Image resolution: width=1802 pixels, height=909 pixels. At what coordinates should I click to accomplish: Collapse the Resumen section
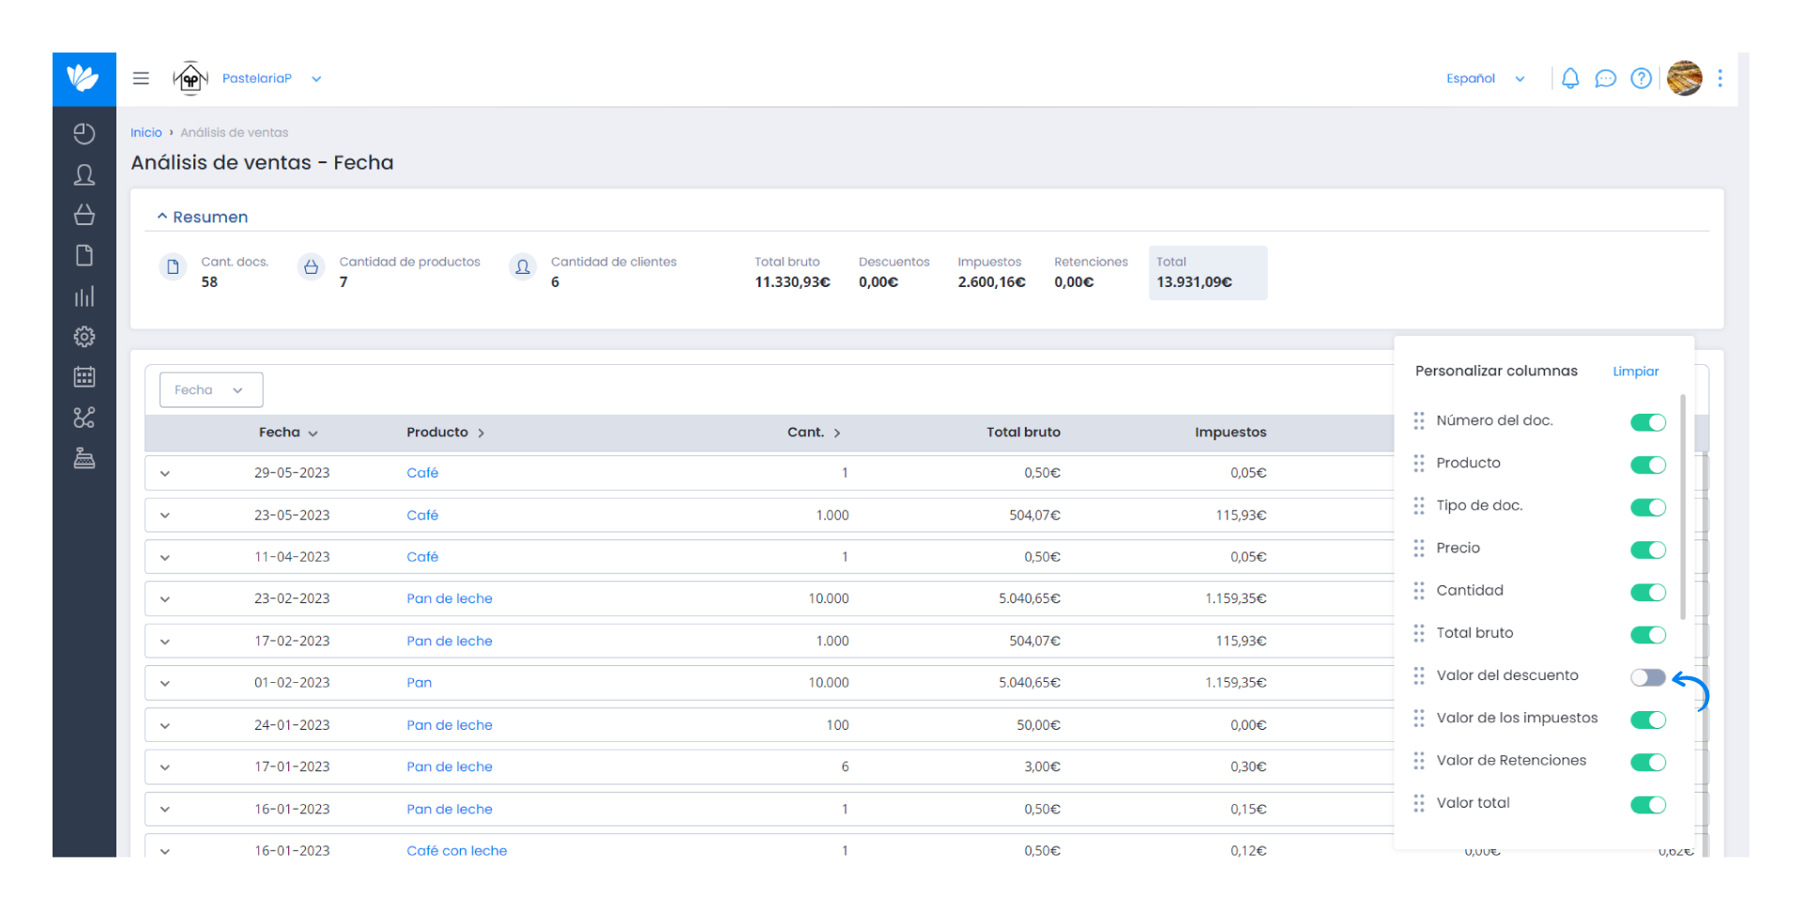click(x=203, y=217)
